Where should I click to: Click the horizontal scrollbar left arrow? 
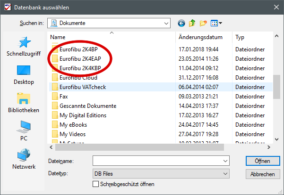coord(51,147)
